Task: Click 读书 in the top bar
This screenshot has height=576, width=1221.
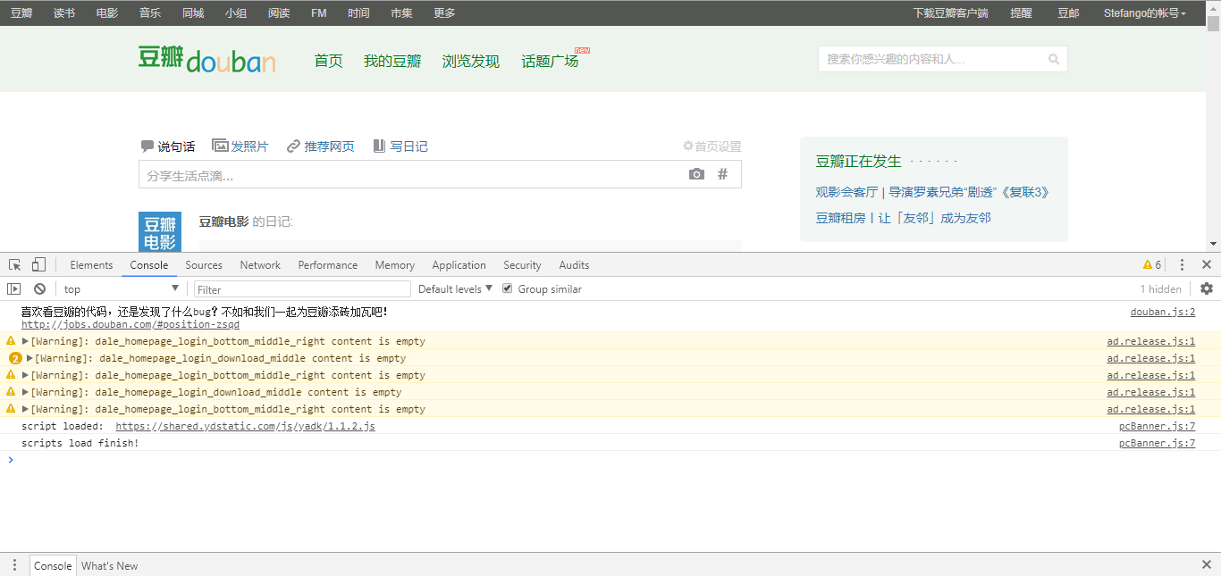Action: [64, 13]
